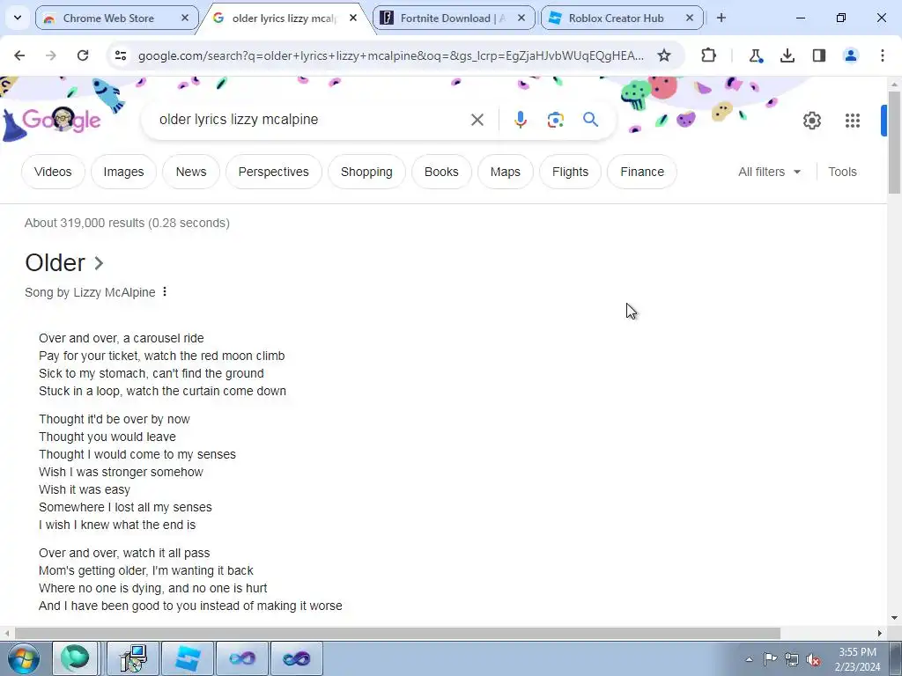
Task: Close the Fortnite Download tab
Action: 521,18
